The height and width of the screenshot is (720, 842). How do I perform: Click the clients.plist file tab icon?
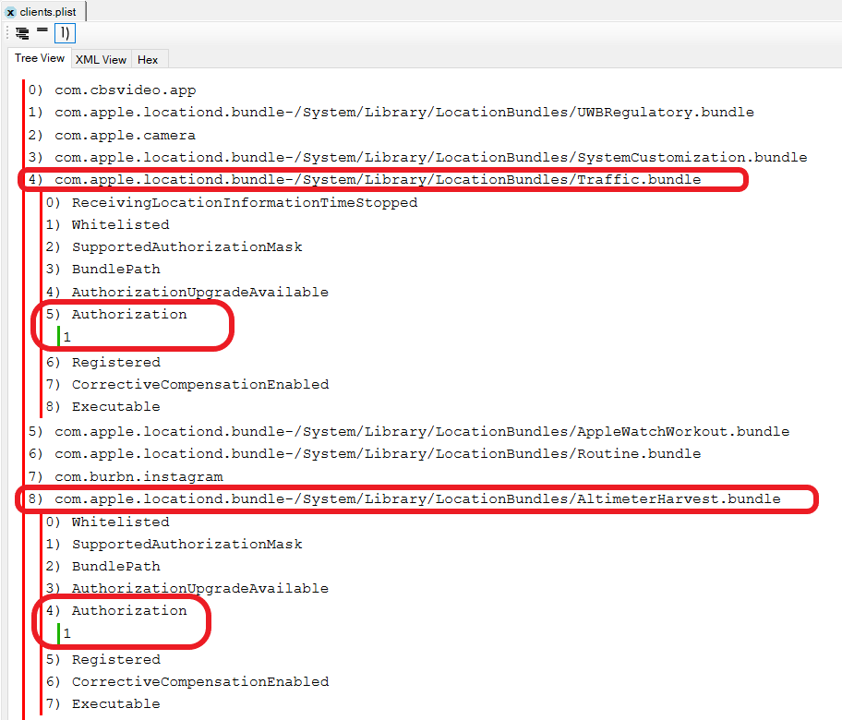[x=11, y=12]
